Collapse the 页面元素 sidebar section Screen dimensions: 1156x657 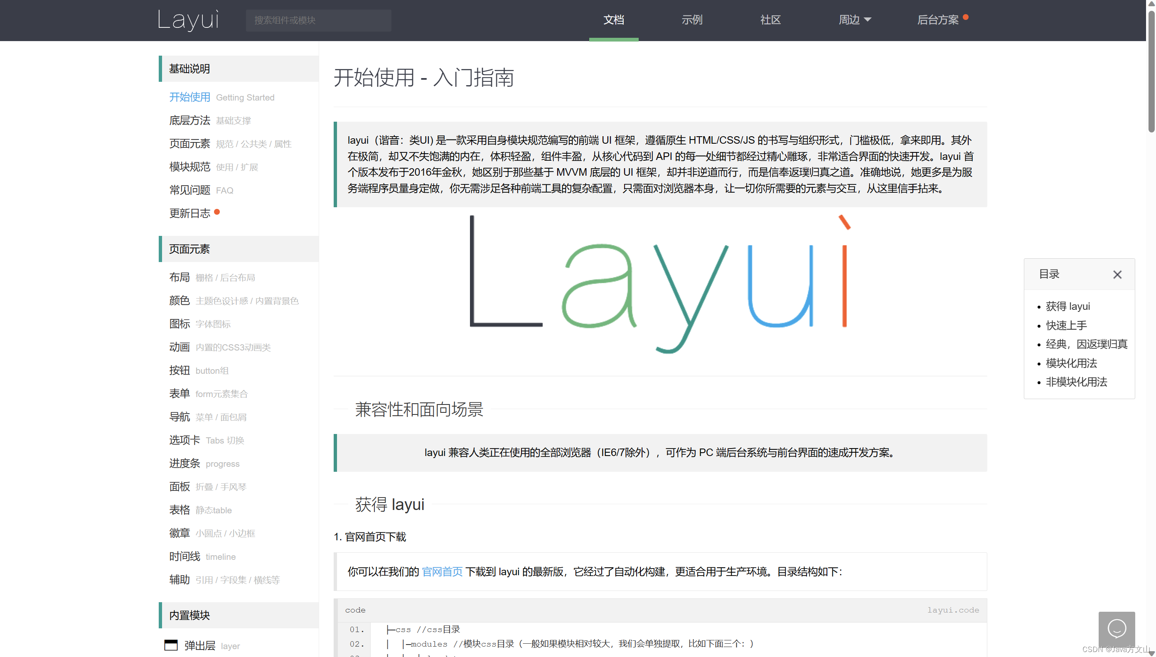189,249
